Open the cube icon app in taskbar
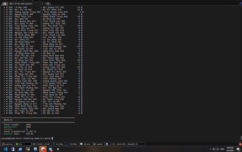The width and height of the screenshot is (242, 152). (x=58, y=149)
